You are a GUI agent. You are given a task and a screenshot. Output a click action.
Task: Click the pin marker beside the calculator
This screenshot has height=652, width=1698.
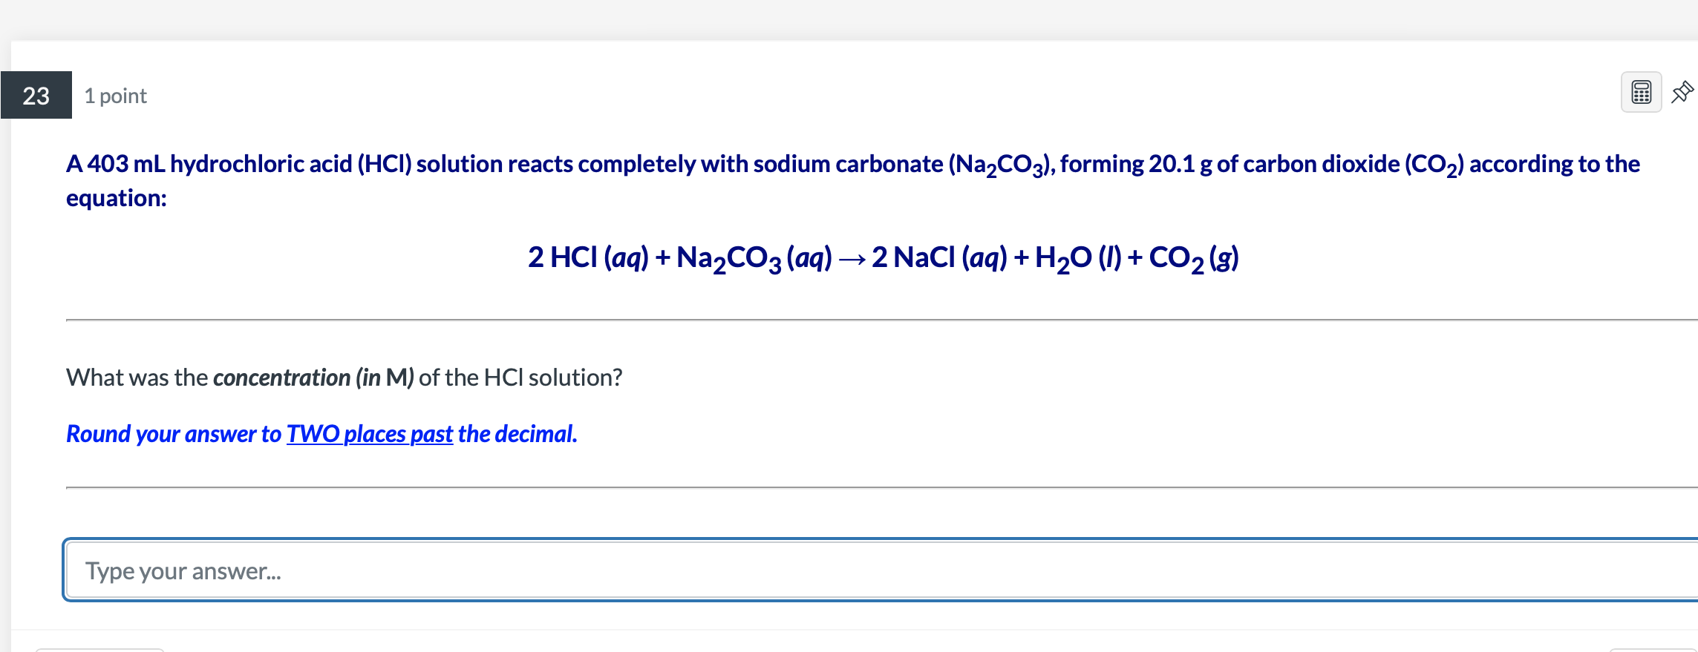point(1682,91)
